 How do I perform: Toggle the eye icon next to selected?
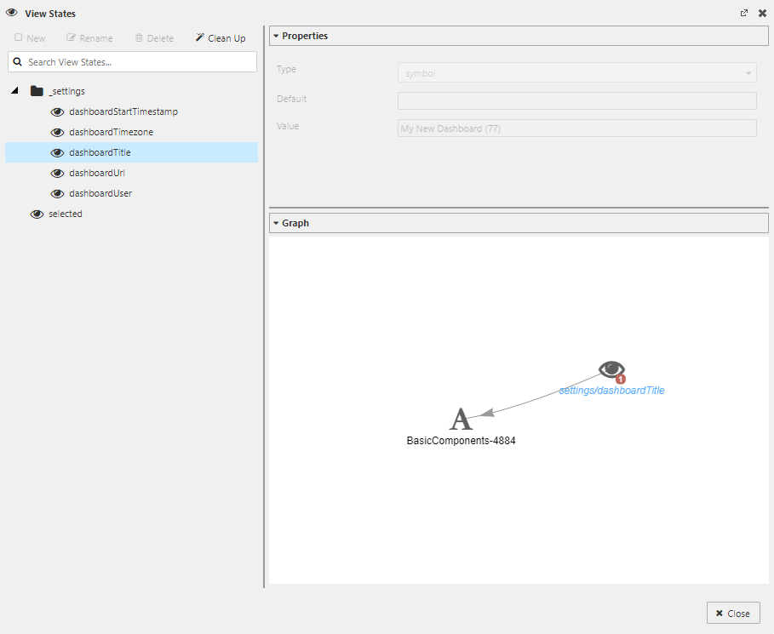(37, 214)
